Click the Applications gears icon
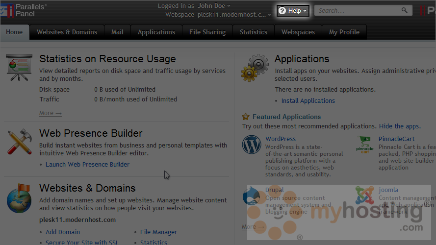436x245 pixels. pyautogui.click(x=255, y=68)
